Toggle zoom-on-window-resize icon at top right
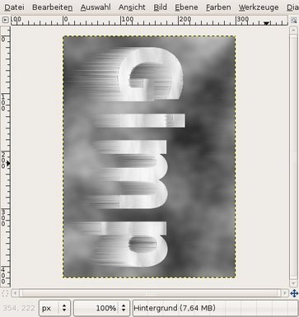The image size is (299, 317). [x=294, y=20]
